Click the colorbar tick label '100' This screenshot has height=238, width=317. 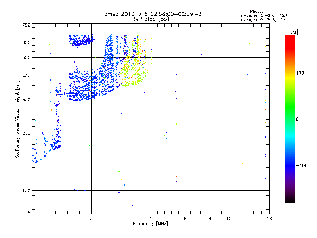tap(300, 73)
